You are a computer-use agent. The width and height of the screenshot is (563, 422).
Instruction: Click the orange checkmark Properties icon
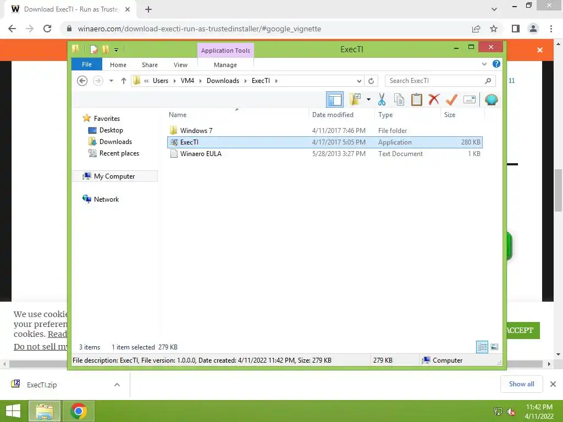451,99
